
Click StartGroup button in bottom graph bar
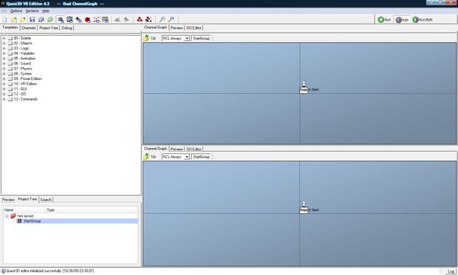click(202, 157)
